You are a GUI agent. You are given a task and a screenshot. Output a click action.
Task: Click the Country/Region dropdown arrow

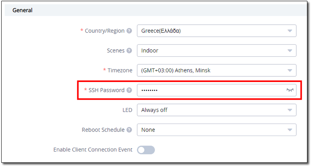click(290, 31)
